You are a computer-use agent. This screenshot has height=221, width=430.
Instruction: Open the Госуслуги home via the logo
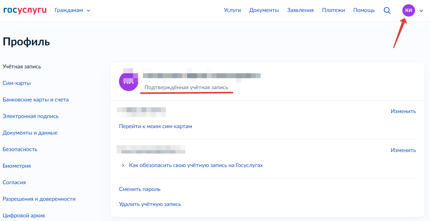coord(25,10)
